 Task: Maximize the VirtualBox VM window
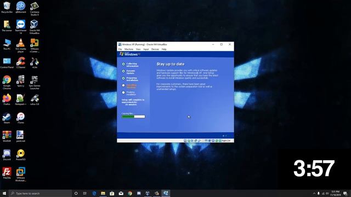[222, 44]
